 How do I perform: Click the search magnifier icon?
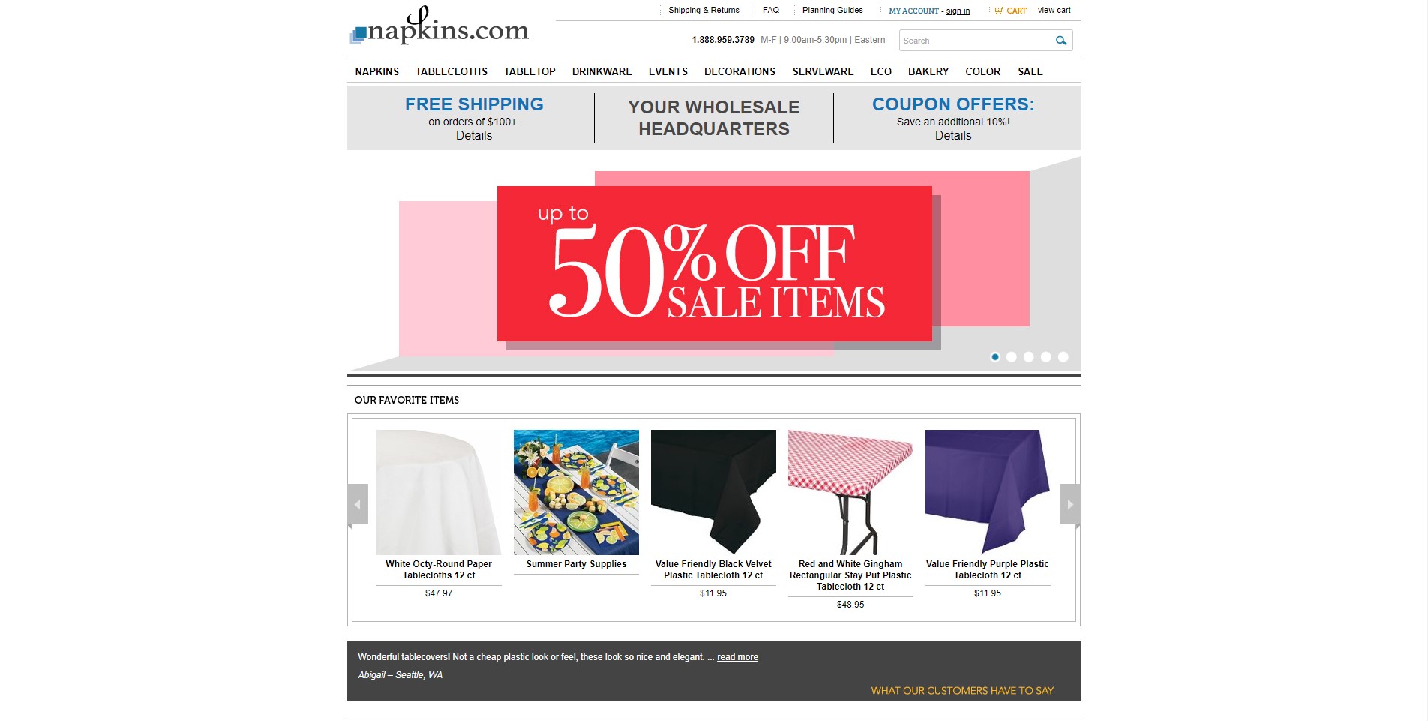1060,41
